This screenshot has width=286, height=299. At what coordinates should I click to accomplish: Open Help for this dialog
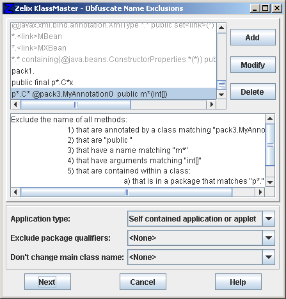tap(238, 282)
